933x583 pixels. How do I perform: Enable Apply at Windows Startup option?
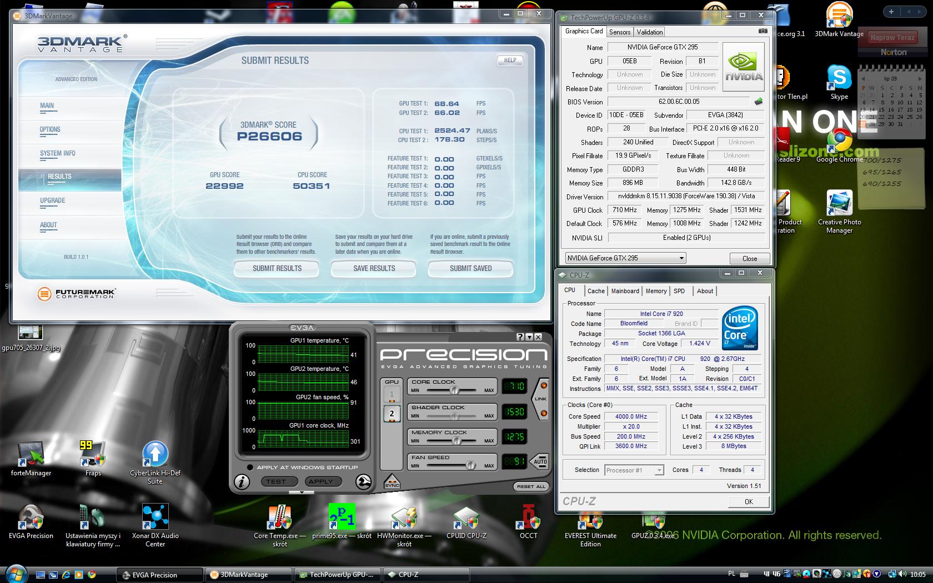point(250,468)
